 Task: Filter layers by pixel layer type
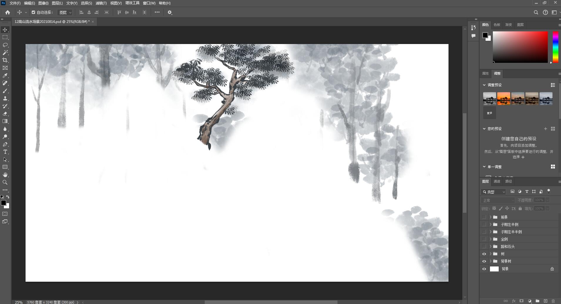click(513, 192)
